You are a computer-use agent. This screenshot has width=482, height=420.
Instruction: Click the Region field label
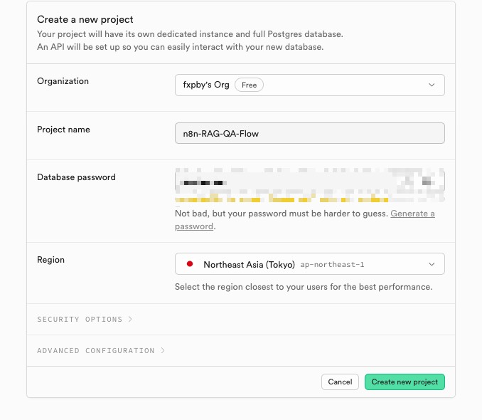(x=50, y=260)
